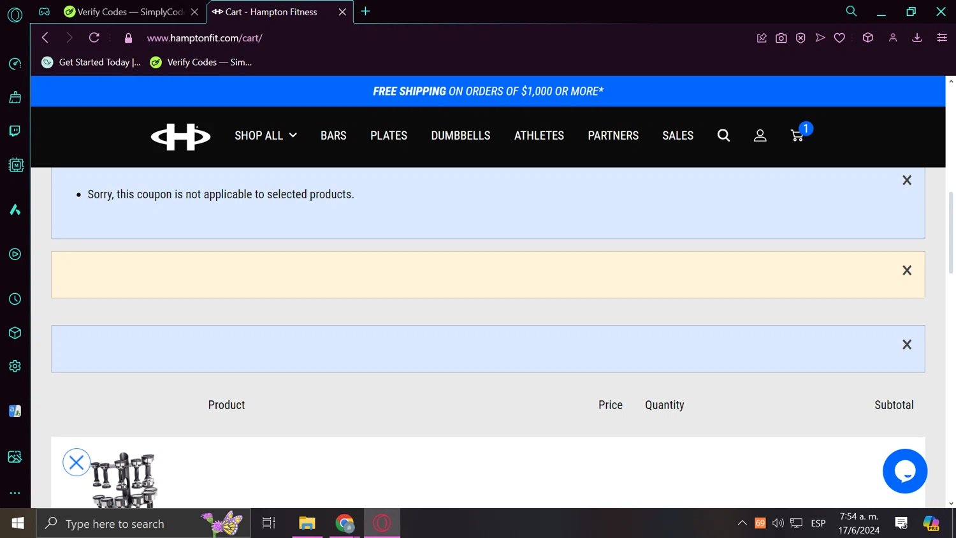The image size is (956, 538).
Task: Open the tab search magnifier icon
Action: coord(851,11)
